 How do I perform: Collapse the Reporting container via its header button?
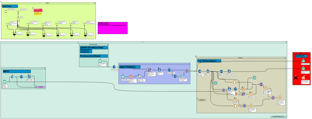pyautogui.click(x=285, y=58)
